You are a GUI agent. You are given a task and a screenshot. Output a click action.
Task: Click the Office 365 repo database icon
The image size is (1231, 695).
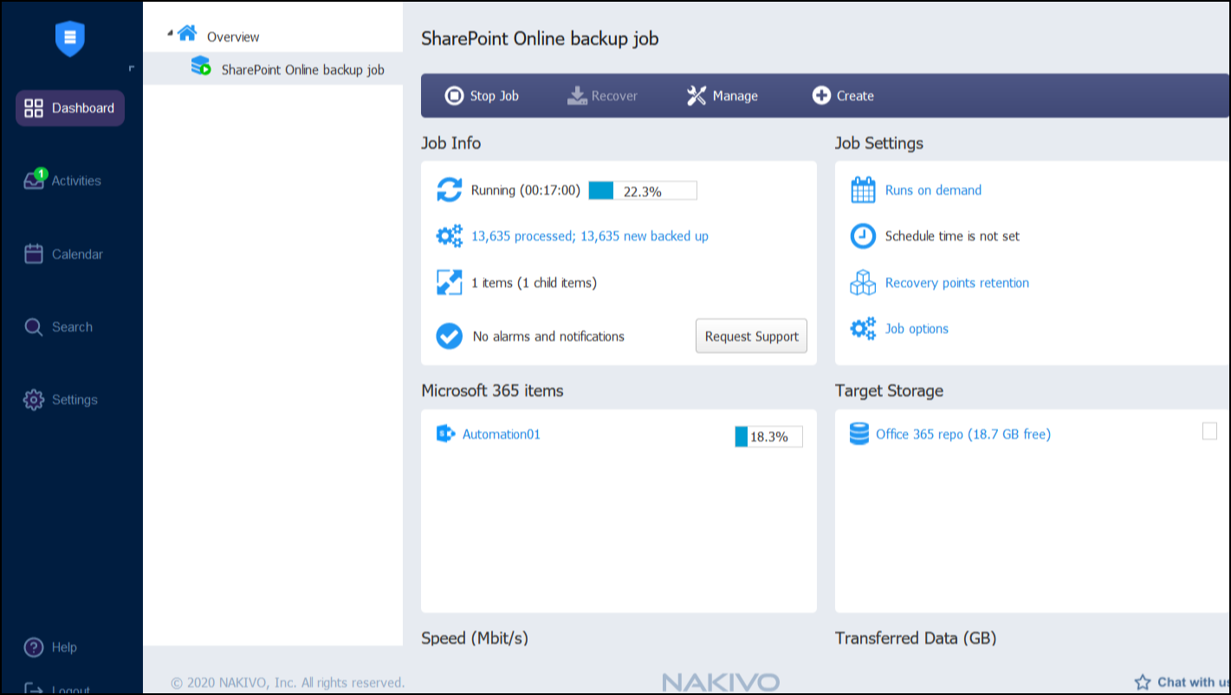(858, 434)
